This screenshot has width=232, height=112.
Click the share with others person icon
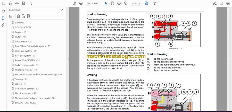point(228,3)
